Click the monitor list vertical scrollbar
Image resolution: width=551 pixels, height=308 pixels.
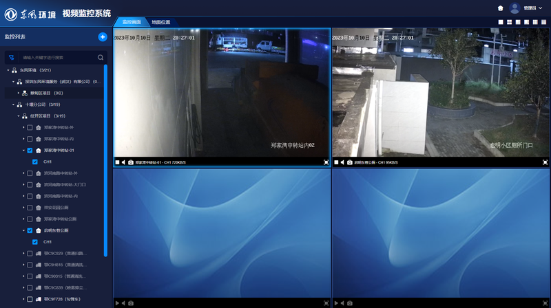coord(105,161)
